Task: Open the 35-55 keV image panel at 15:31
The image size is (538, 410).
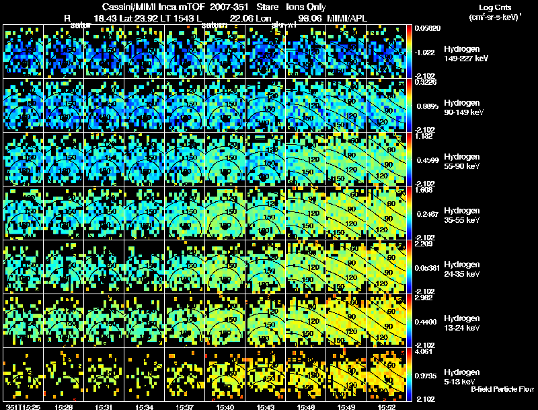Action: pyautogui.click(x=104, y=213)
